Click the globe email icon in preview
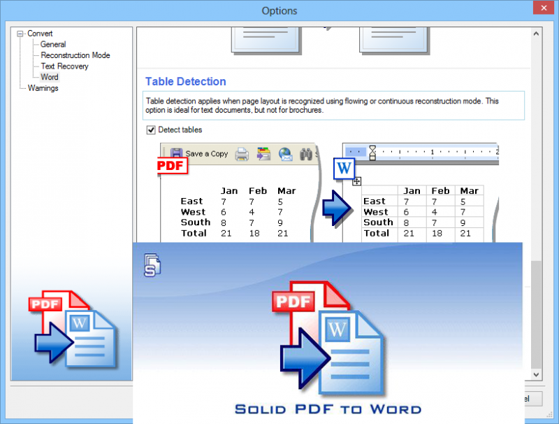559x424 pixels. point(286,154)
